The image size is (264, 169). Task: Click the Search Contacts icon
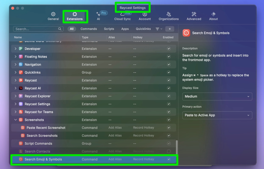tap(21, 151)
